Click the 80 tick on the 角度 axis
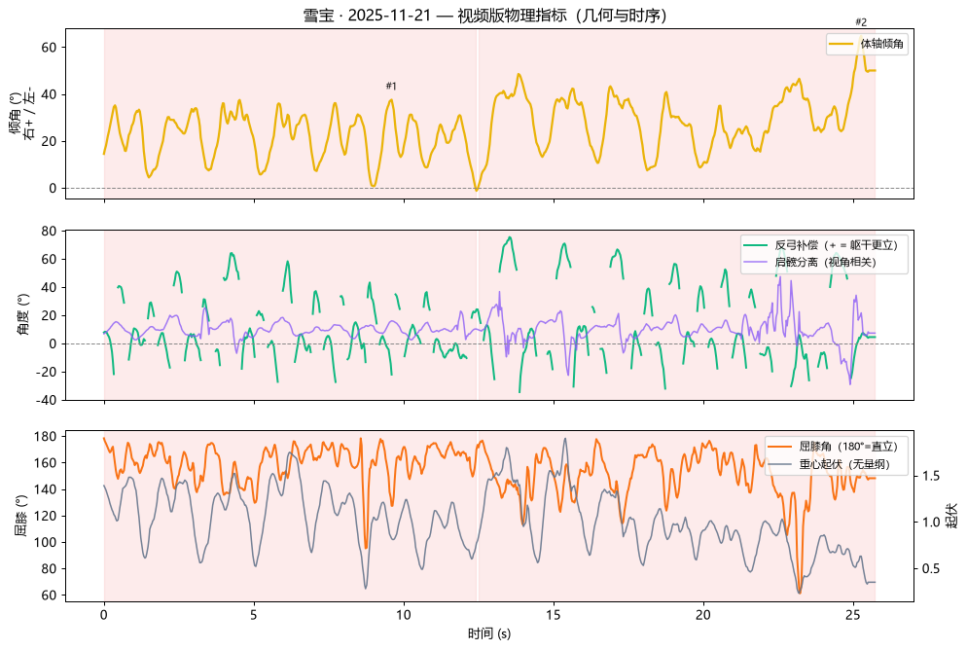Viewport: 967px width, 650px height. click(x=49, y=232)
